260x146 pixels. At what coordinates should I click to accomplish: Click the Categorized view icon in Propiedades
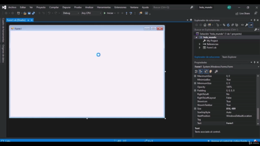[196, 71]
